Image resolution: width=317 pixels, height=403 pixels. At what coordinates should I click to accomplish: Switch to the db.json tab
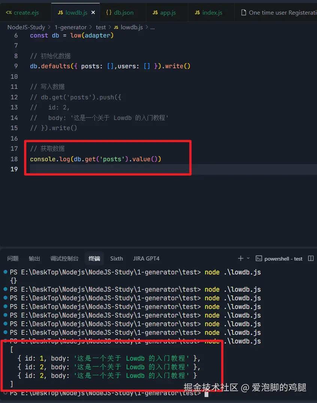coord(123,13)
